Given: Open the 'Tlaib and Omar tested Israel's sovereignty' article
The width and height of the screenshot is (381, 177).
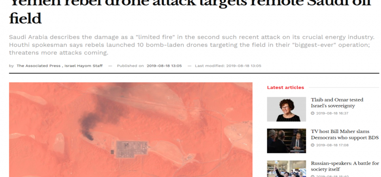Looking at the screenshot, I should pos(334,103).
